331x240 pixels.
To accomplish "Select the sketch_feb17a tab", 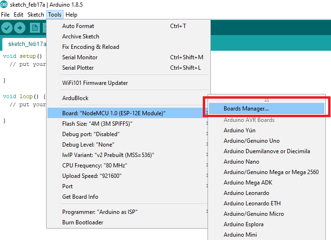I will (x=25, y=44).
